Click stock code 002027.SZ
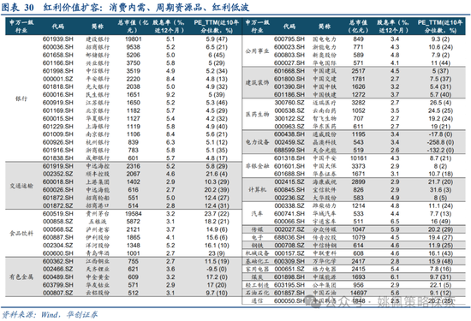Screen dimensions: 471x321 tap(289, 229)
